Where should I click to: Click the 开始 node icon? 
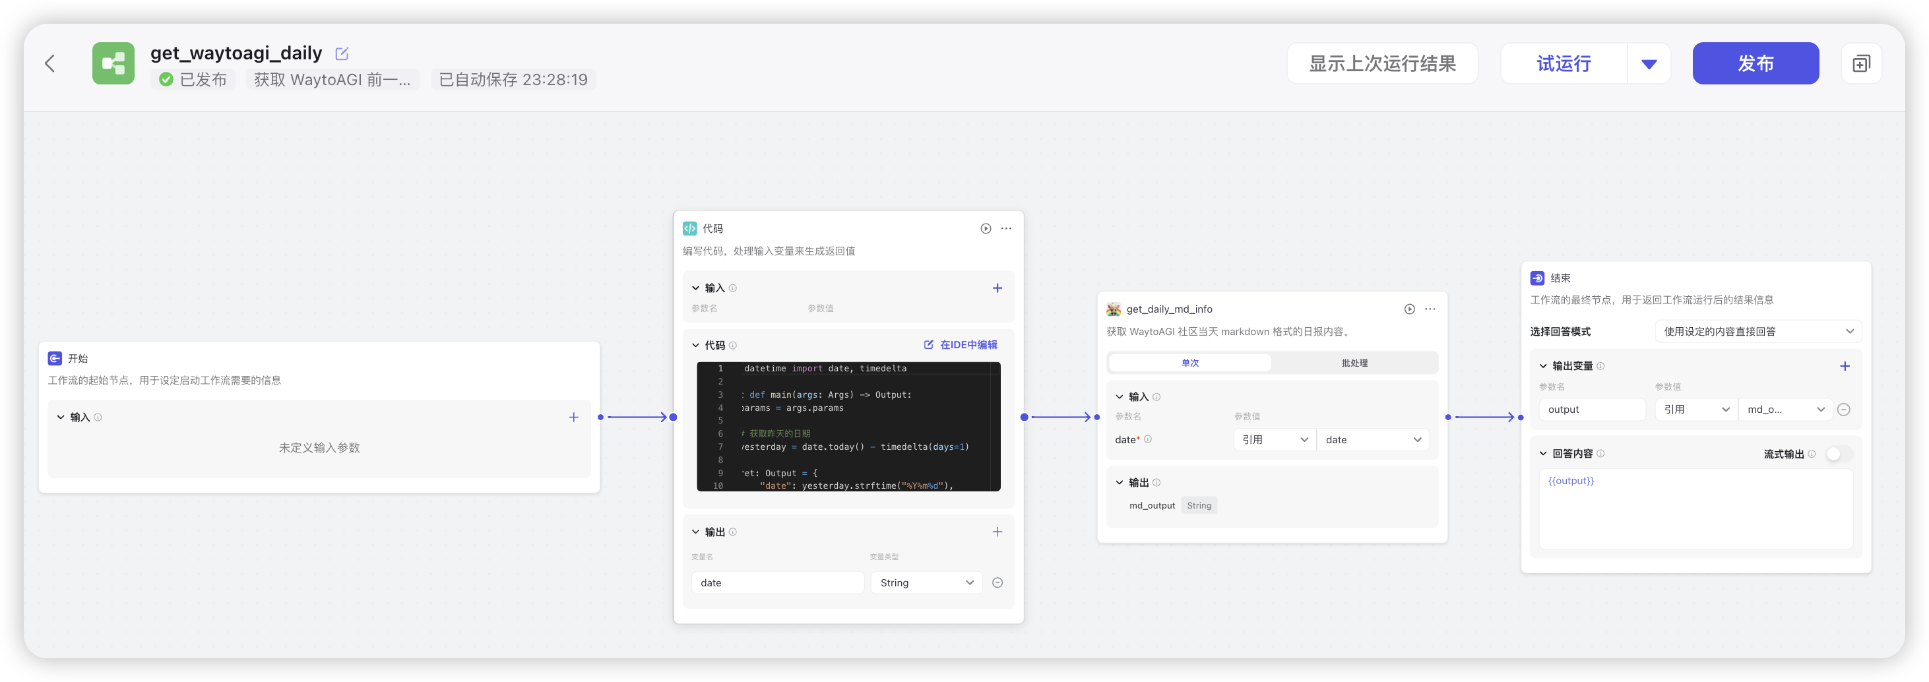(x=55, y=359)
